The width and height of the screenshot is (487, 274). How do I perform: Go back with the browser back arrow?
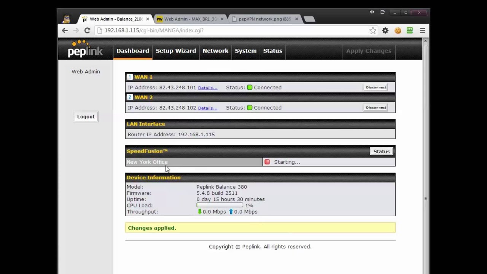click(65, 30)
